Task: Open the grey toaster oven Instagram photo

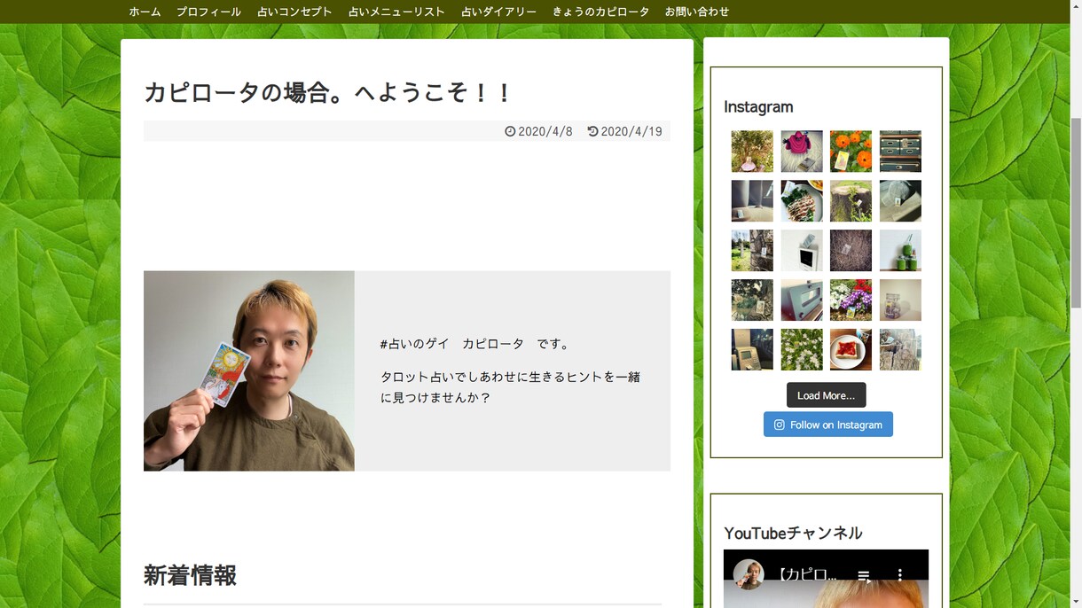Action: click(x=802, y=300)
